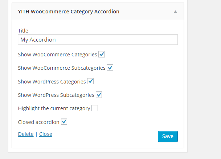Disable the Show WordPress Categories checkbox
The width and height of the screenshot is (221, 159).
90,81
